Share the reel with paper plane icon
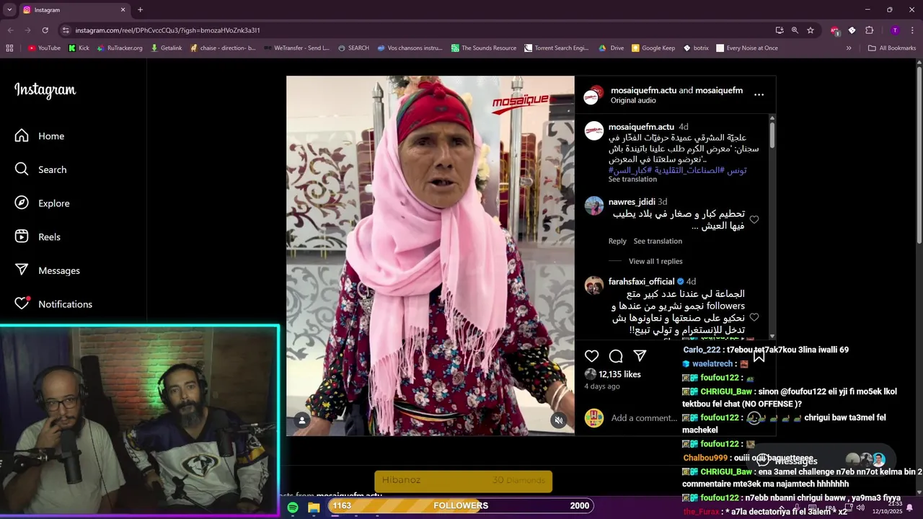The width and height of the screenshot is (923, 519). (x=640, y=356)
